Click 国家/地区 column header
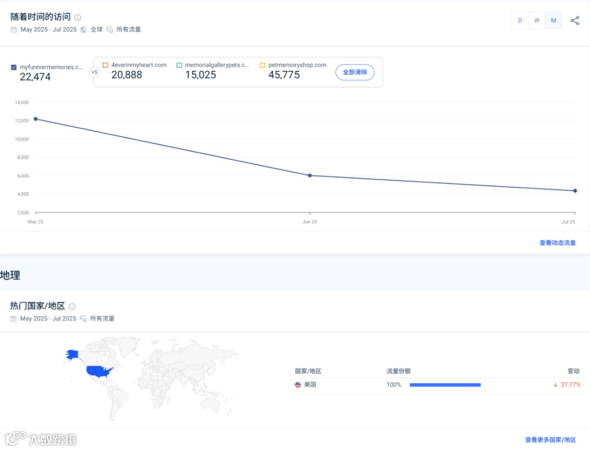590x450 pixels. (308, 371)
